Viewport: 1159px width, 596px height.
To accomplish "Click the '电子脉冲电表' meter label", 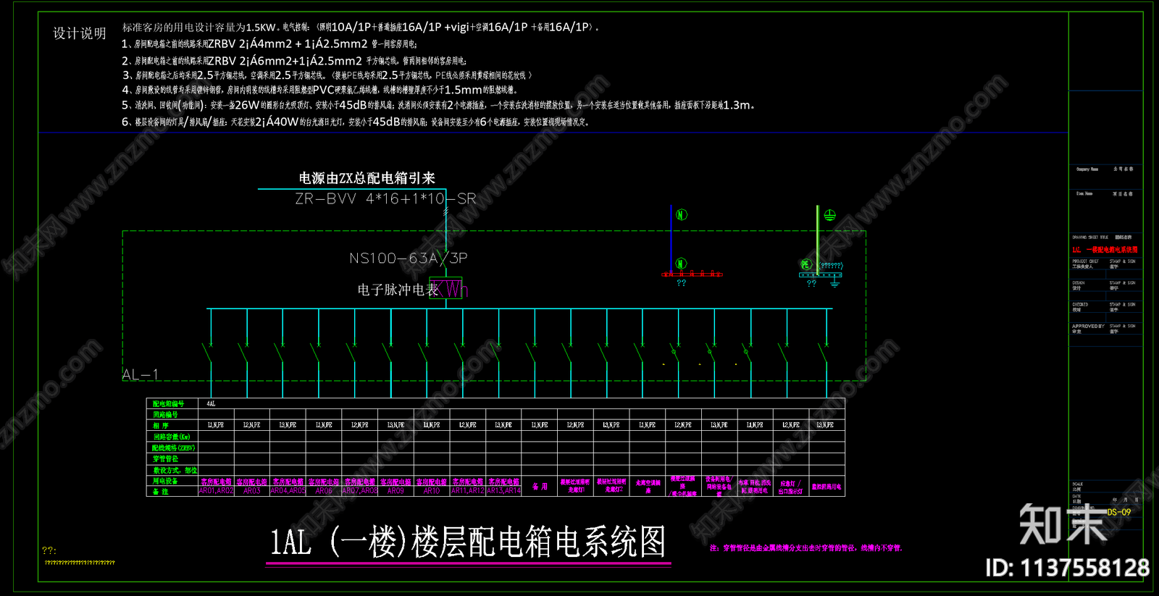I will (x=398, y=290).
